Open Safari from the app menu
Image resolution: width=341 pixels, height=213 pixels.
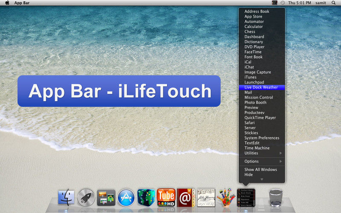tap(262, 123)
